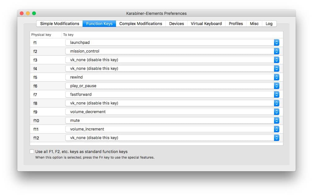Select the f6 physical key label
Image resolution: width=313 pixels, height=196 pixels.
[35, 86]
